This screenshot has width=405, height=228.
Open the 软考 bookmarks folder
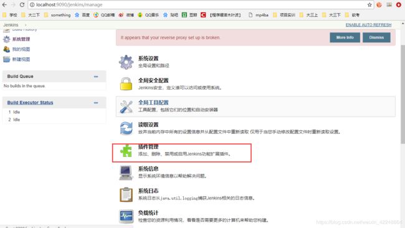click(352, 15)
